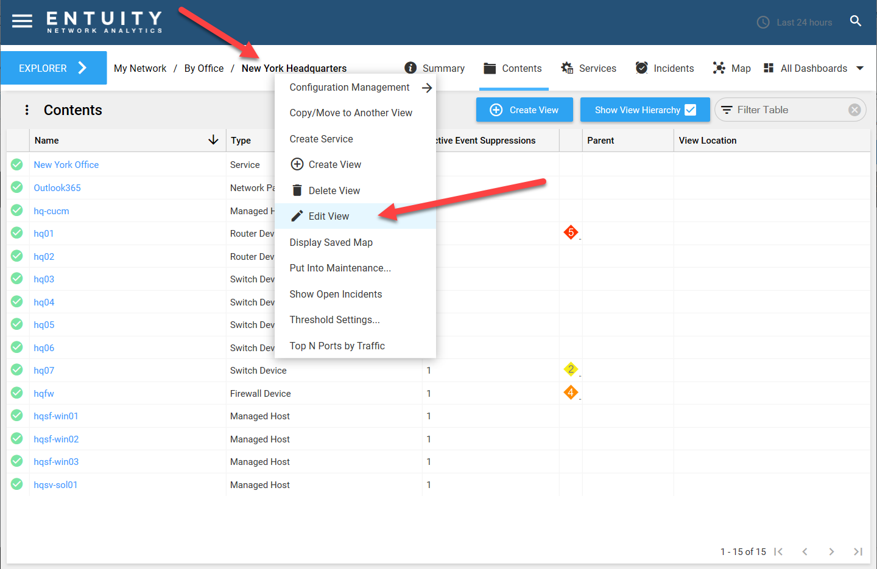The height and width of the screenshot is (569, 877).
Task: Click the All Dashboards grid icon
Action: [x=769, y=68]
